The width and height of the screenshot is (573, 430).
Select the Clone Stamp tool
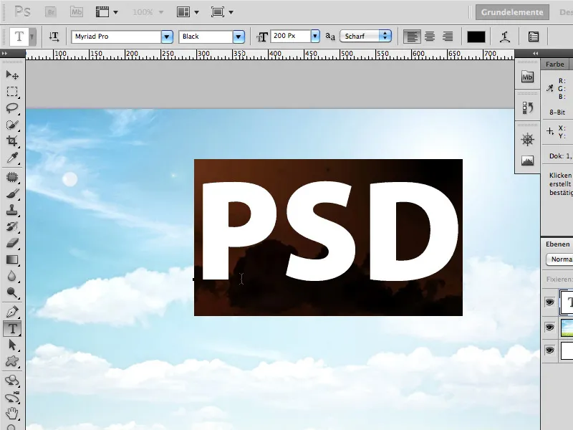12,210
